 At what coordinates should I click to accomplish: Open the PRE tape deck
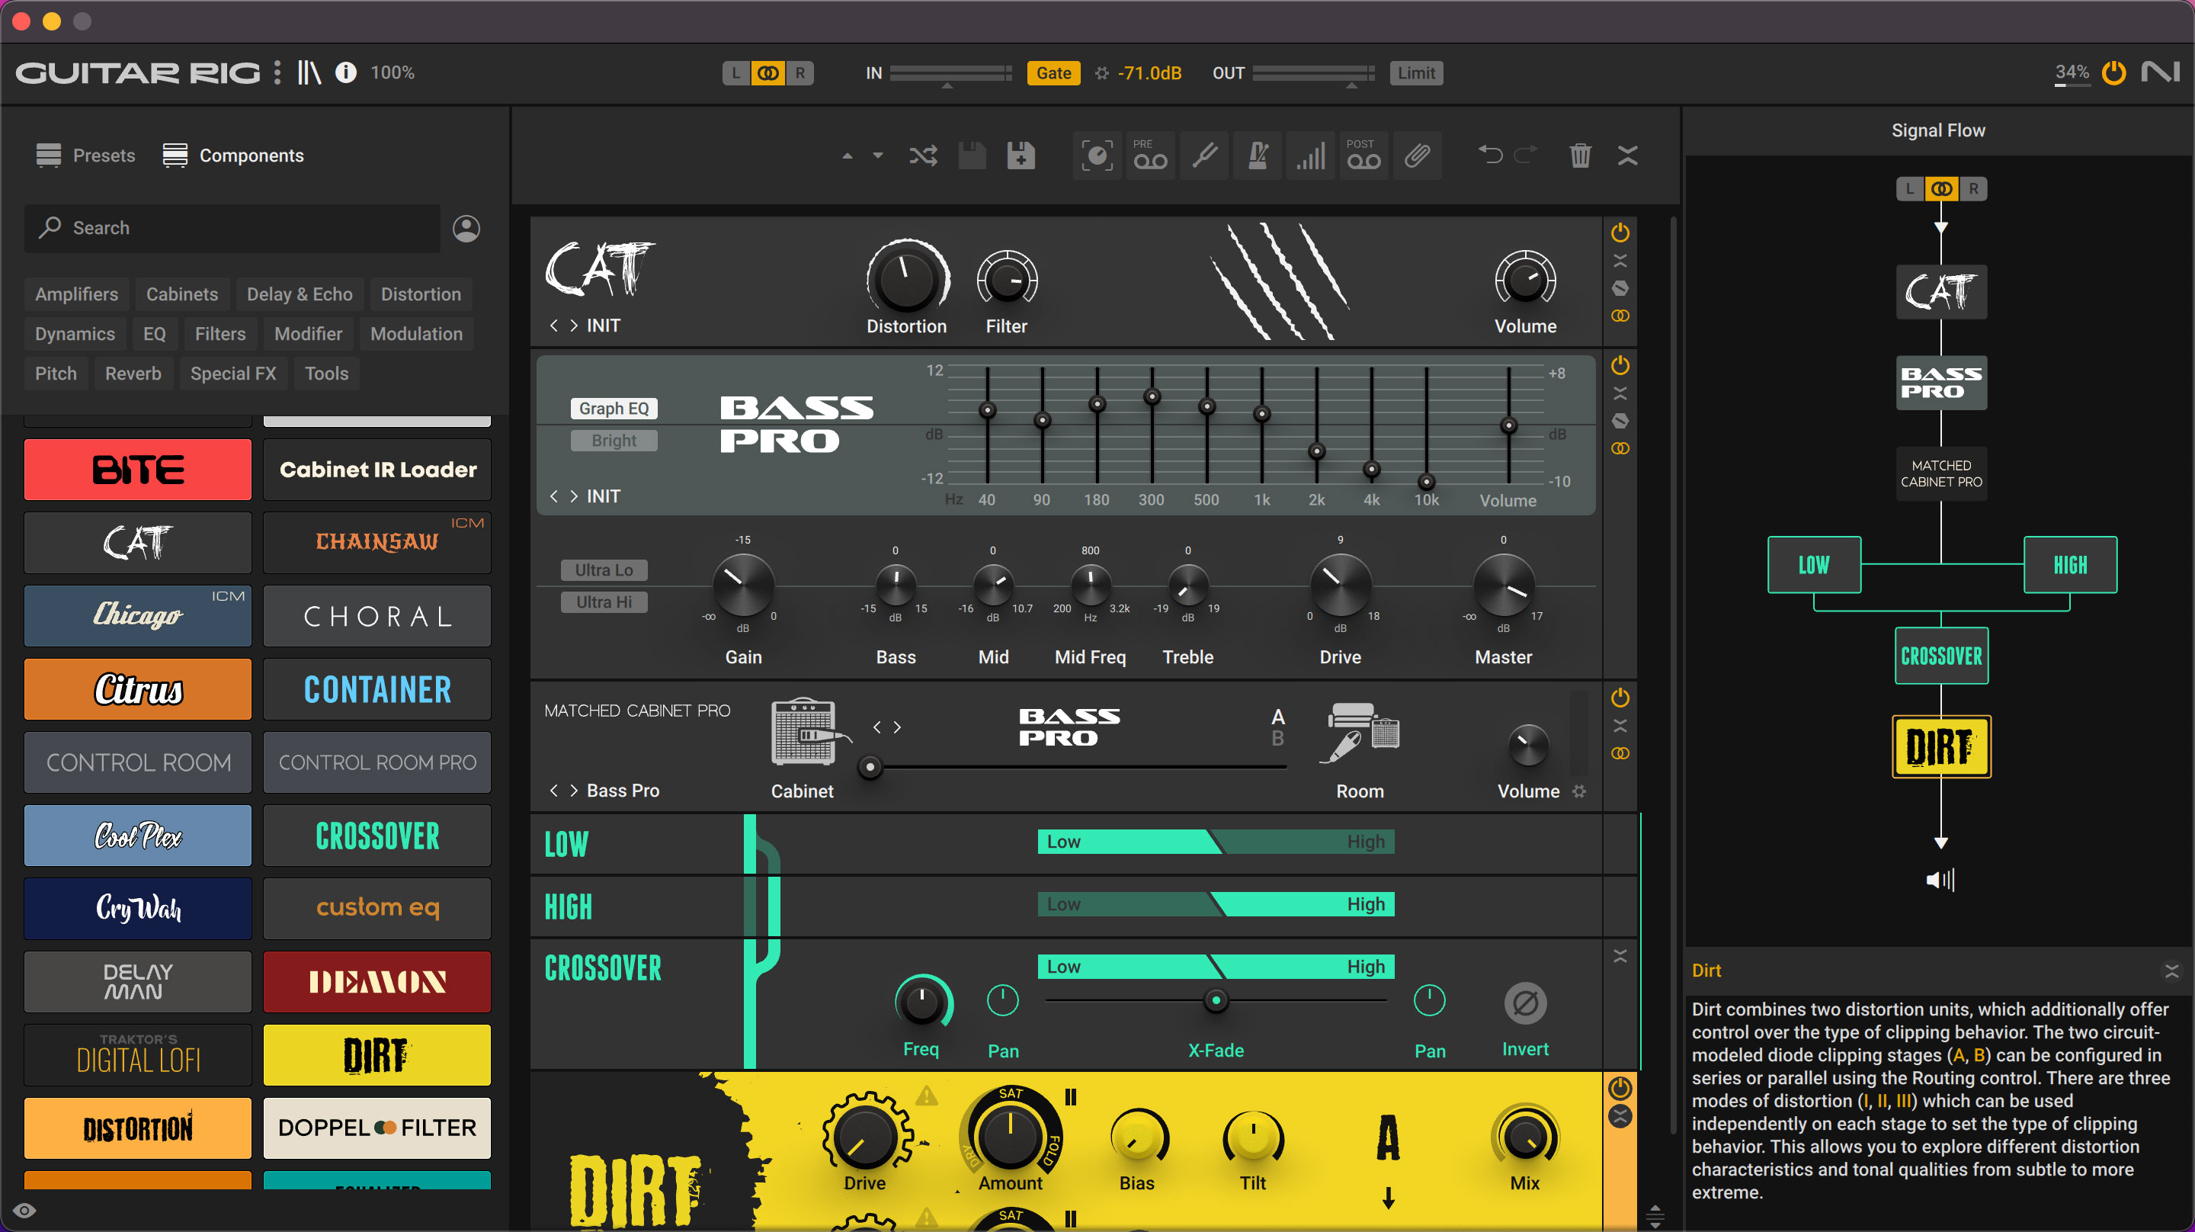1150,156
